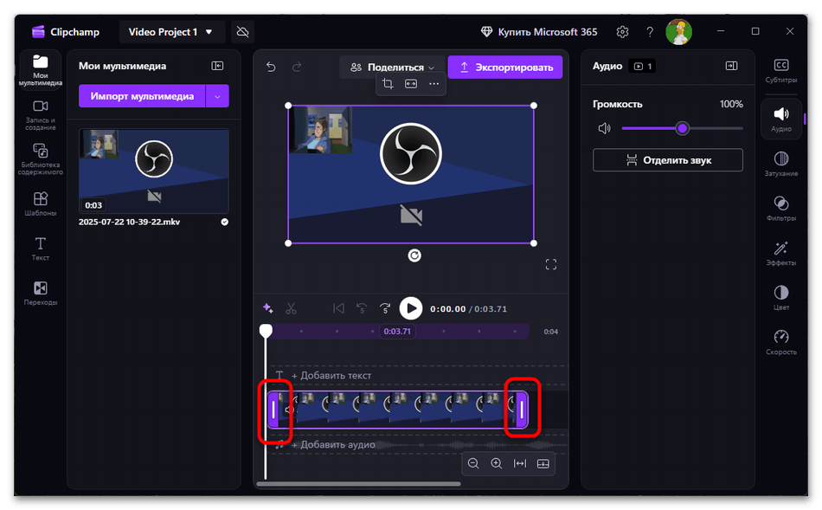The height and width of the screenshot is (510, 822).
Task: Open the Transitions (Переходы) sidebar tab
Action: [41, 294]
